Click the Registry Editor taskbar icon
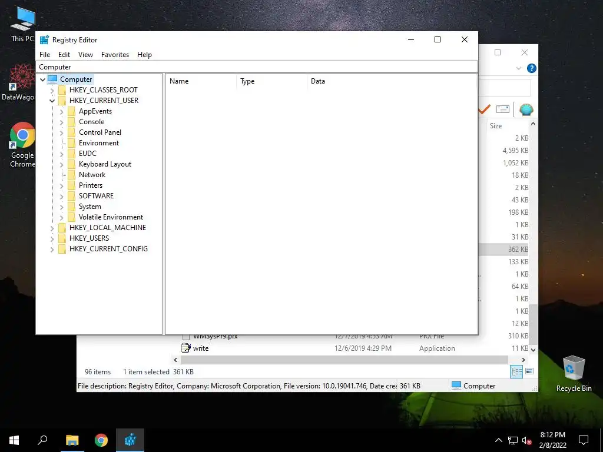The height and width of the screenshot is (452, 603). [x=130, y=440]
